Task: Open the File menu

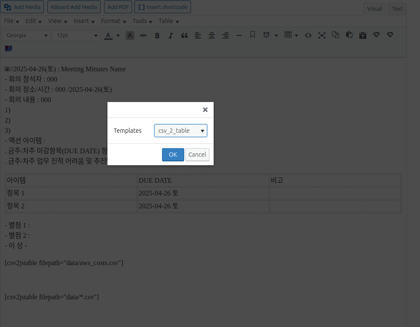Action: (11, 21)
